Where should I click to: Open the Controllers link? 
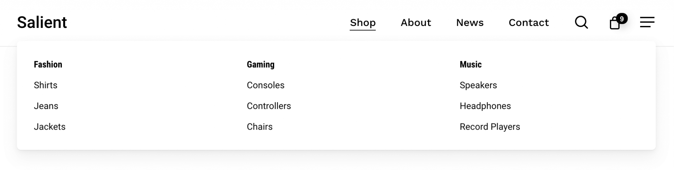tap(269, 106)
